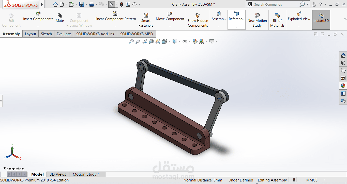Open SOLIDWORKS Resources in task pane
Viewport: 347px width, 184px height.
tap(343, 55)
